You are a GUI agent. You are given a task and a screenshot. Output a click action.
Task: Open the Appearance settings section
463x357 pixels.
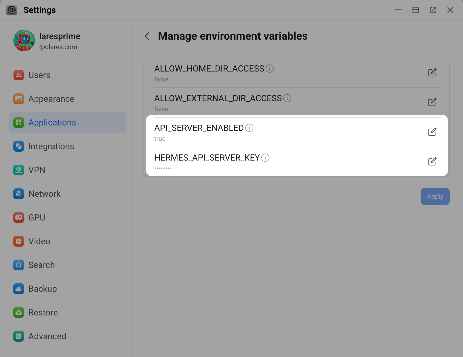click(x=67, y=99)
